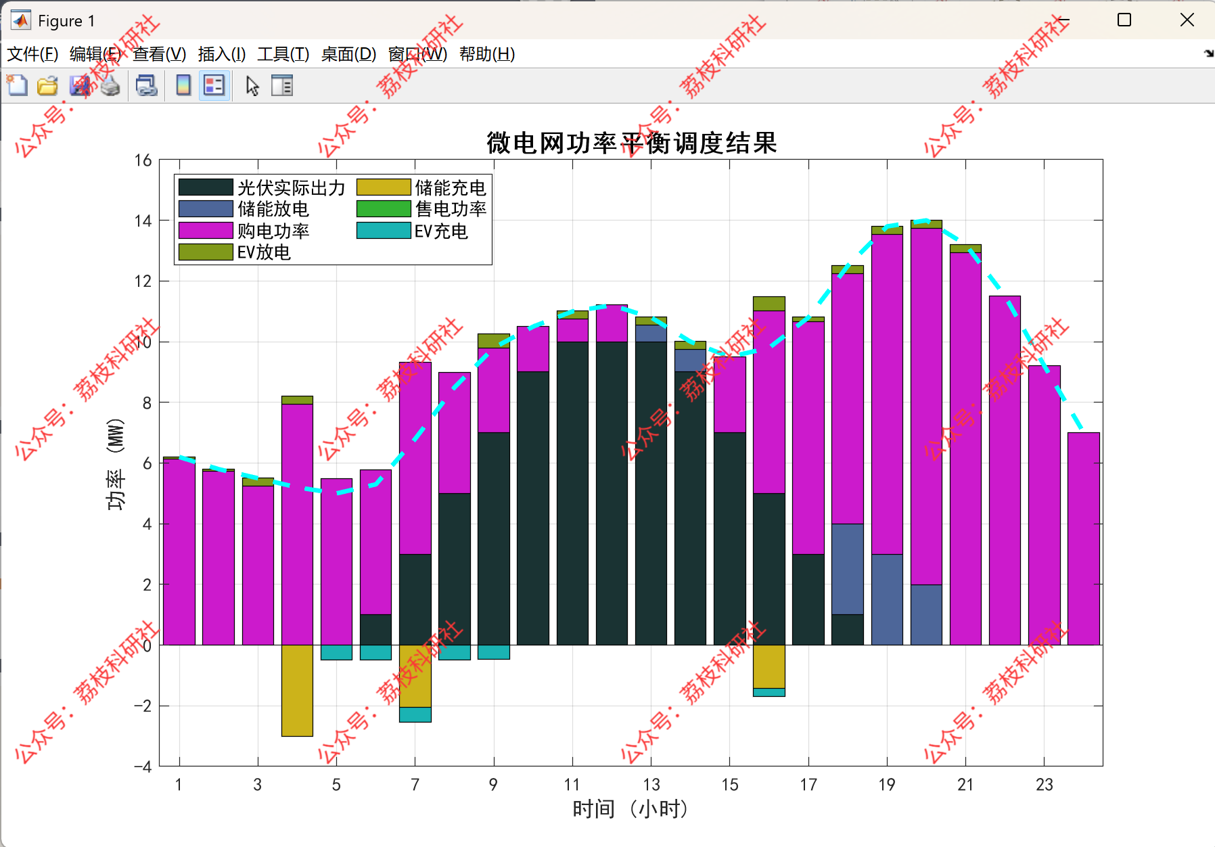1215x847 pixels.
Task: Select the 储能充电 legend label
Action: coord(451,188)
